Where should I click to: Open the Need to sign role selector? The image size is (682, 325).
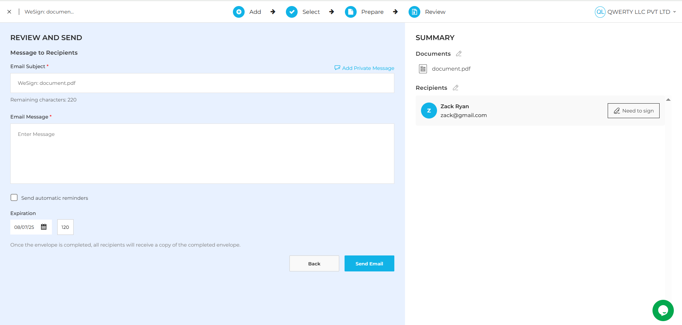[x=633, y=111]
